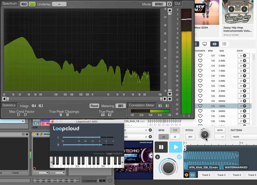Screen dimensions: 257x185
Task: Open the Metering DBFS selector
Action: (x=121, y=106)
